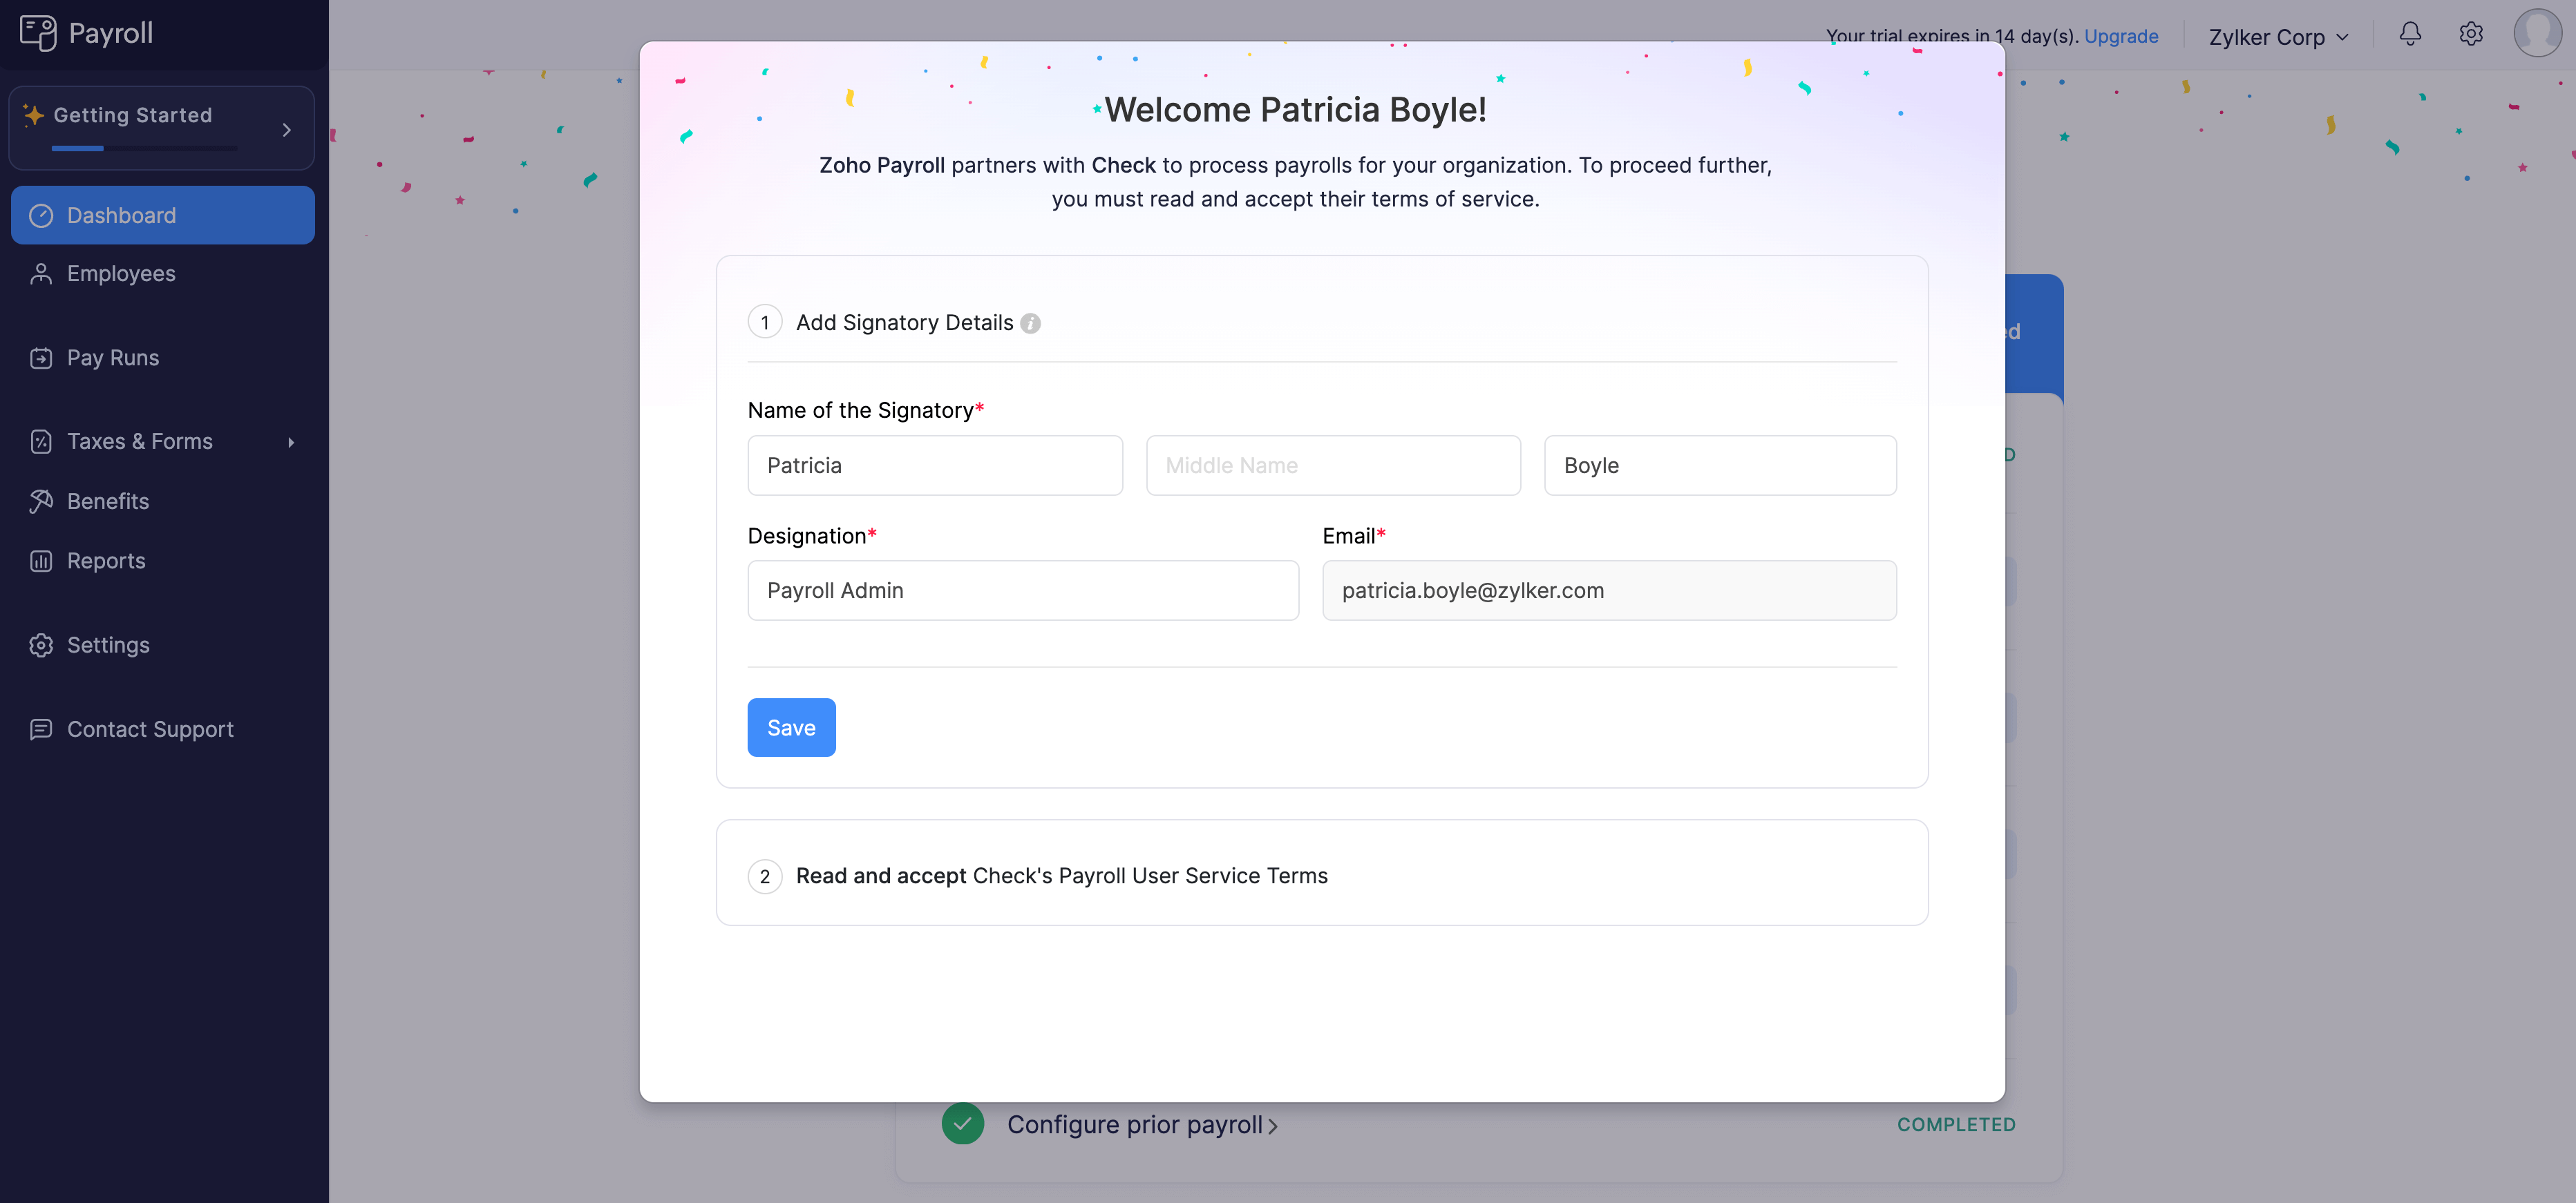Click the user profile avatar

[x=2537, y=34]
